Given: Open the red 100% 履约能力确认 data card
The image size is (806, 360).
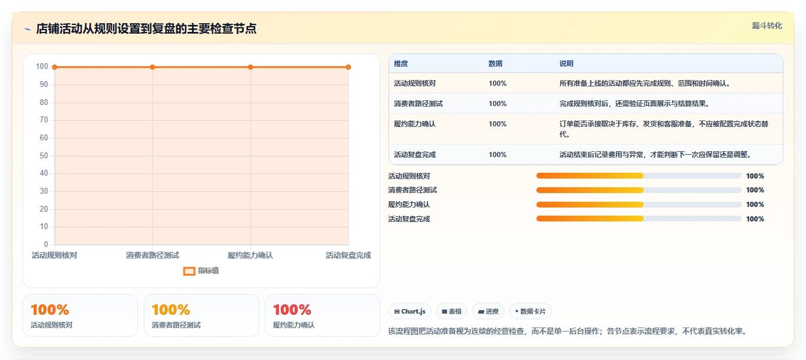Looking at the screenshot, I should pos(322,315).
